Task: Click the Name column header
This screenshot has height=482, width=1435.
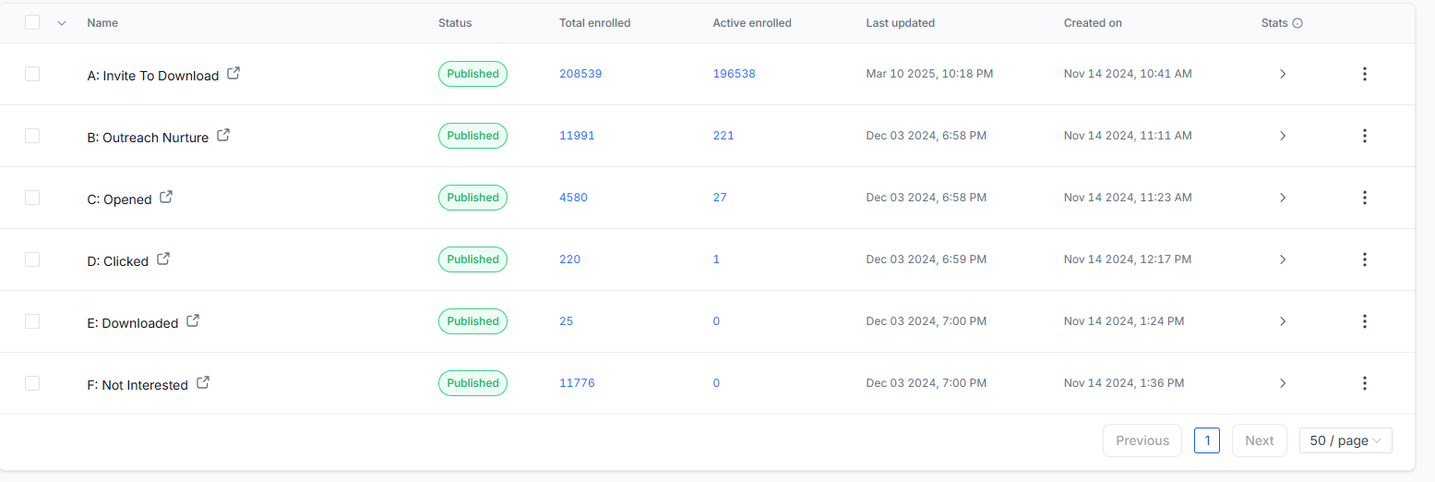Action: tap(102, 23)
